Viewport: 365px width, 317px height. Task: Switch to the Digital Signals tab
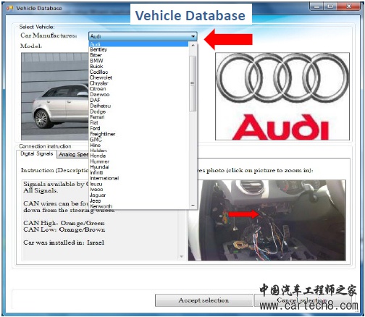pyautogui.click(x=37, y=154)
